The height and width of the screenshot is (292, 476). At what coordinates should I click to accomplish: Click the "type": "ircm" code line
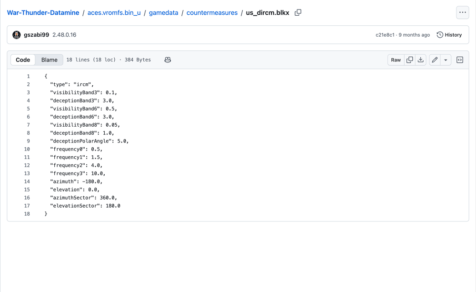point(72,84)
